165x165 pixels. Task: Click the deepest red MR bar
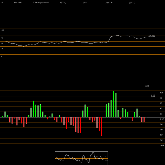[x=102, y=126]
